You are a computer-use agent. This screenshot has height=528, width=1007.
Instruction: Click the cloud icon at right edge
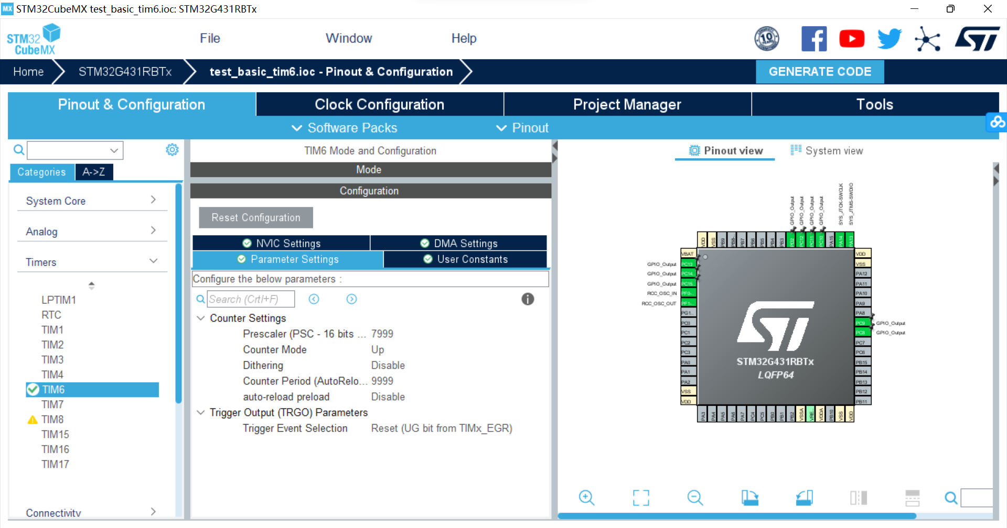997,122
